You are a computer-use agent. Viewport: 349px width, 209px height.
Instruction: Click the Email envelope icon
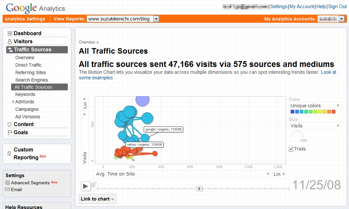coord(8,189)
